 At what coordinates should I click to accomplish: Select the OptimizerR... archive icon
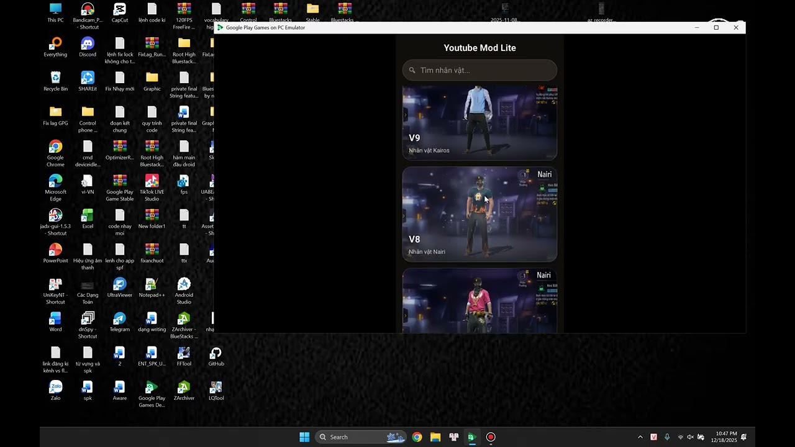[x=120, y=150]
